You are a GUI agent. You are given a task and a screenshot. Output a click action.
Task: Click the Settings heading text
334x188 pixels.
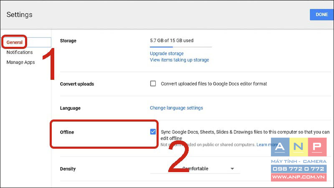coord(19,15)
